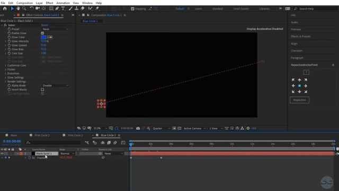This screenshot has height=191, width=339.
Task: Select the Type text tool
Action: (x=63, y=8)
